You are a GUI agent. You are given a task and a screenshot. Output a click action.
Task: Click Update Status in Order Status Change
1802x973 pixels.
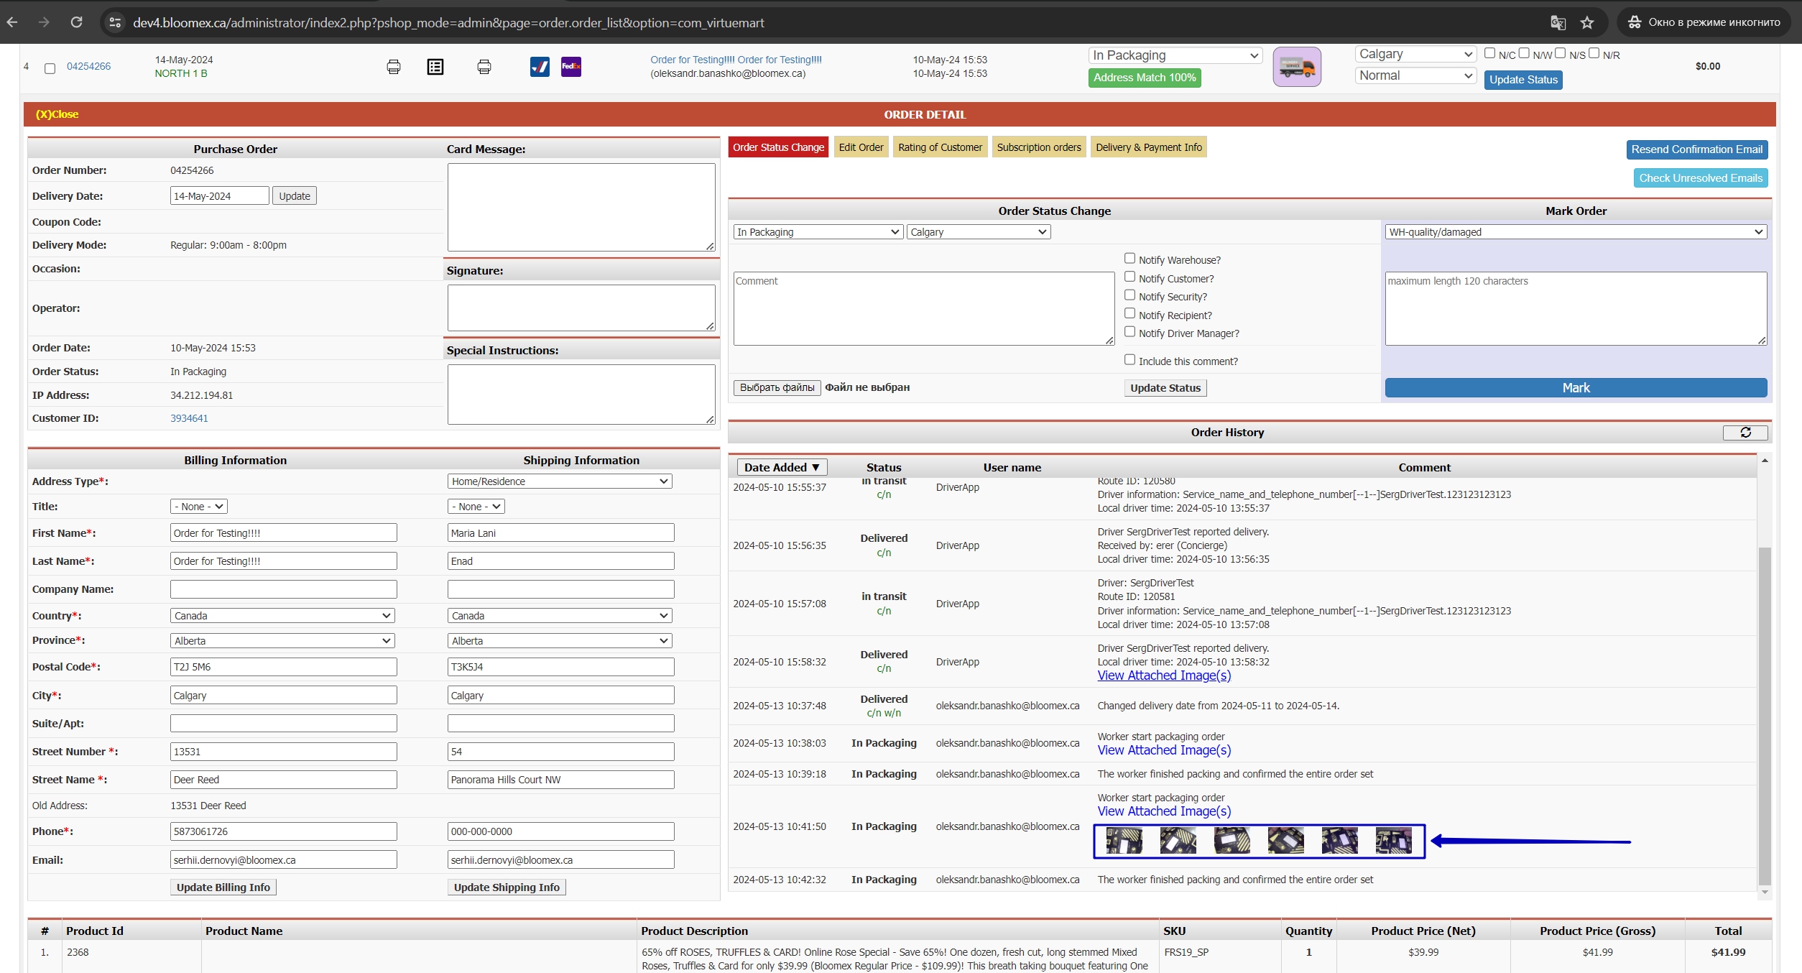point(1165,388)
